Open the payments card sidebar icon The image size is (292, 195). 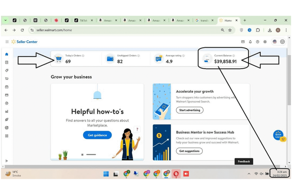pos(7,95)
